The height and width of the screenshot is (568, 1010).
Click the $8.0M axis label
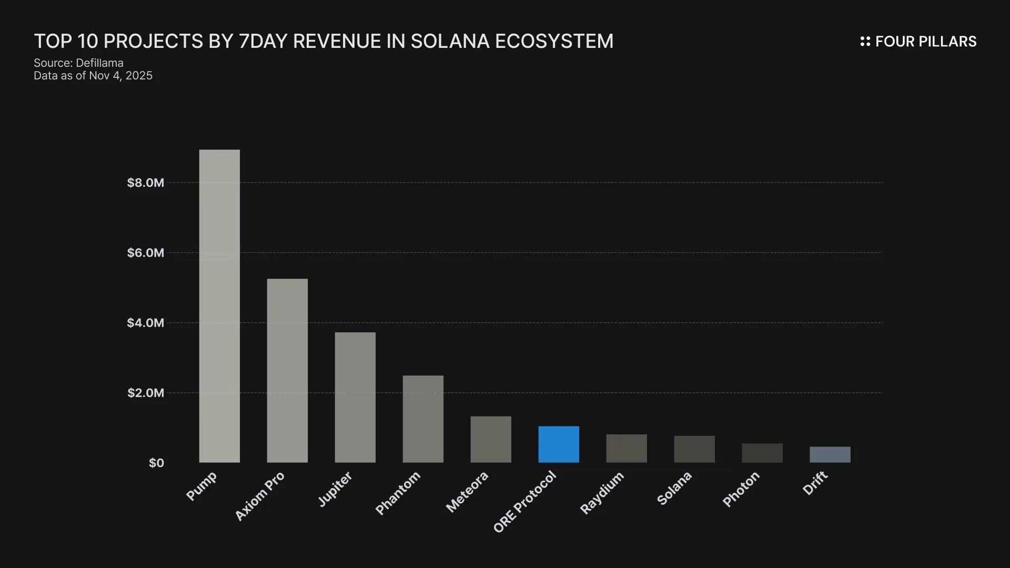(x=146, y=182)
